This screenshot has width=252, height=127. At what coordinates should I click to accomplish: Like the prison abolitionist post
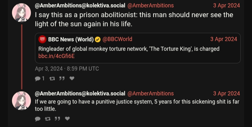72,79
